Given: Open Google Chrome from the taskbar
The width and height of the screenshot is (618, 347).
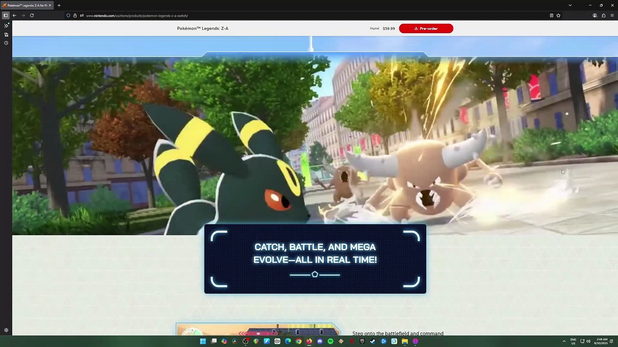Looking at the screenshot, I should click(298, 341).
